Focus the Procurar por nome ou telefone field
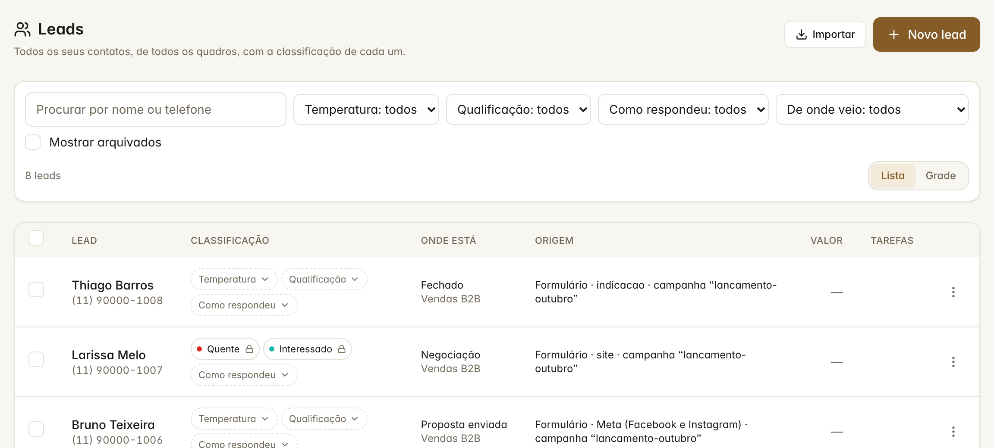This screenshot has height=448, width=994. pos(156,109)
